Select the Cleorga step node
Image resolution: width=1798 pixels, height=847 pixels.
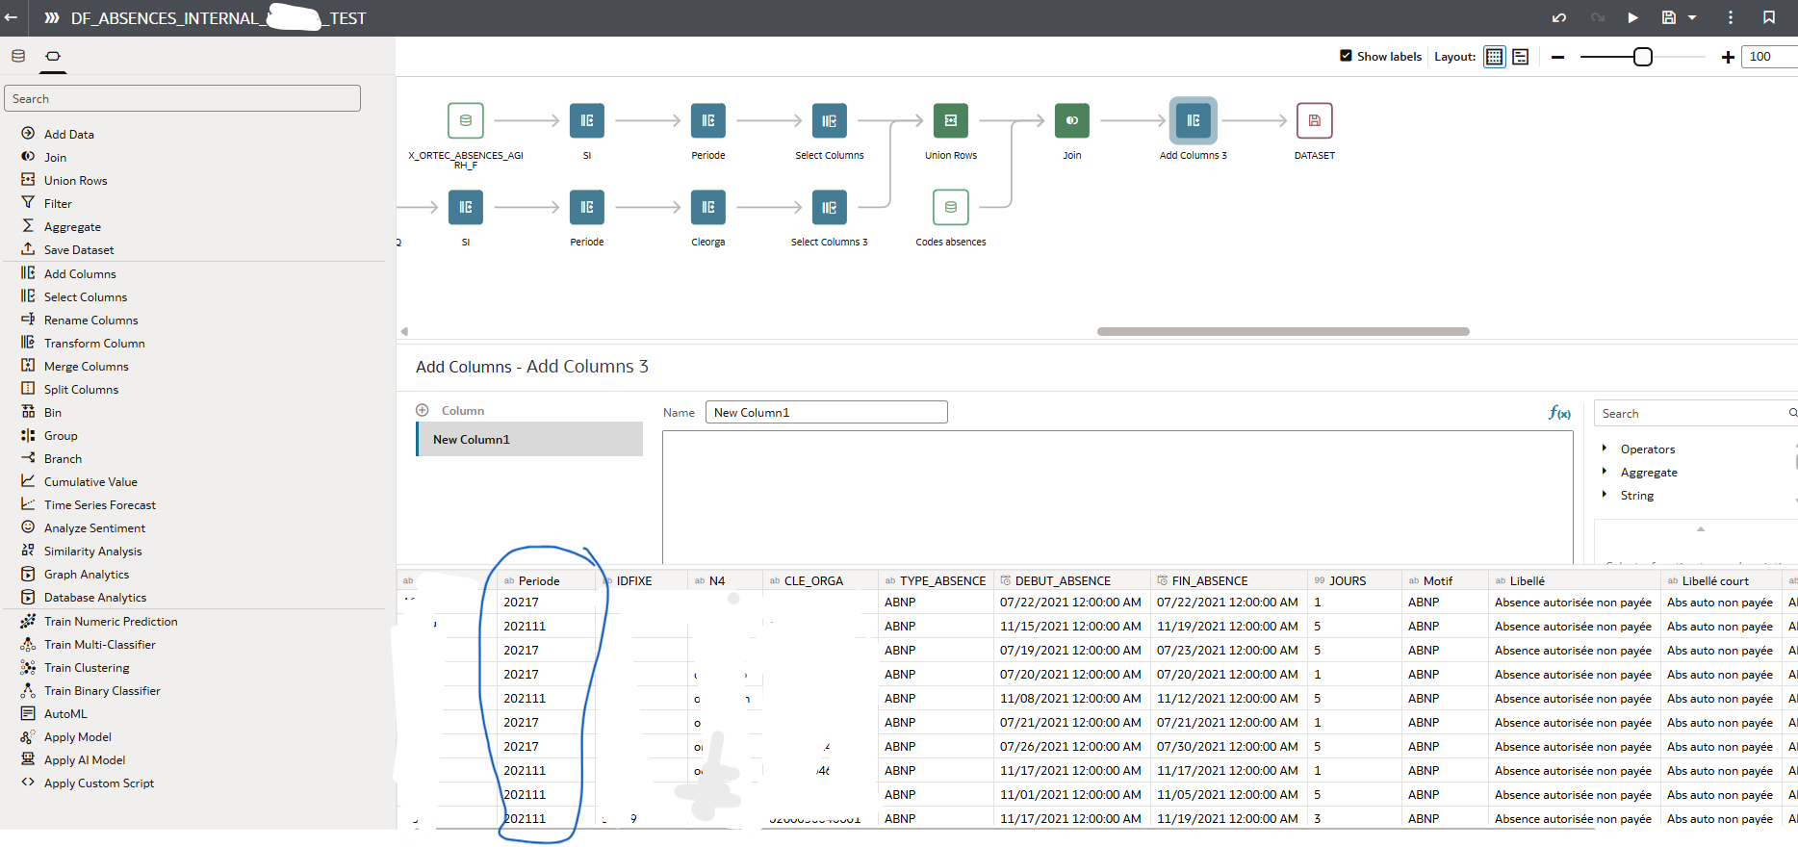(x=708, y=207)
